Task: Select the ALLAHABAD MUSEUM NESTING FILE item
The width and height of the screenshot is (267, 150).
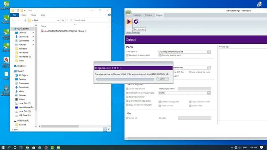Action: pos(65,31)
